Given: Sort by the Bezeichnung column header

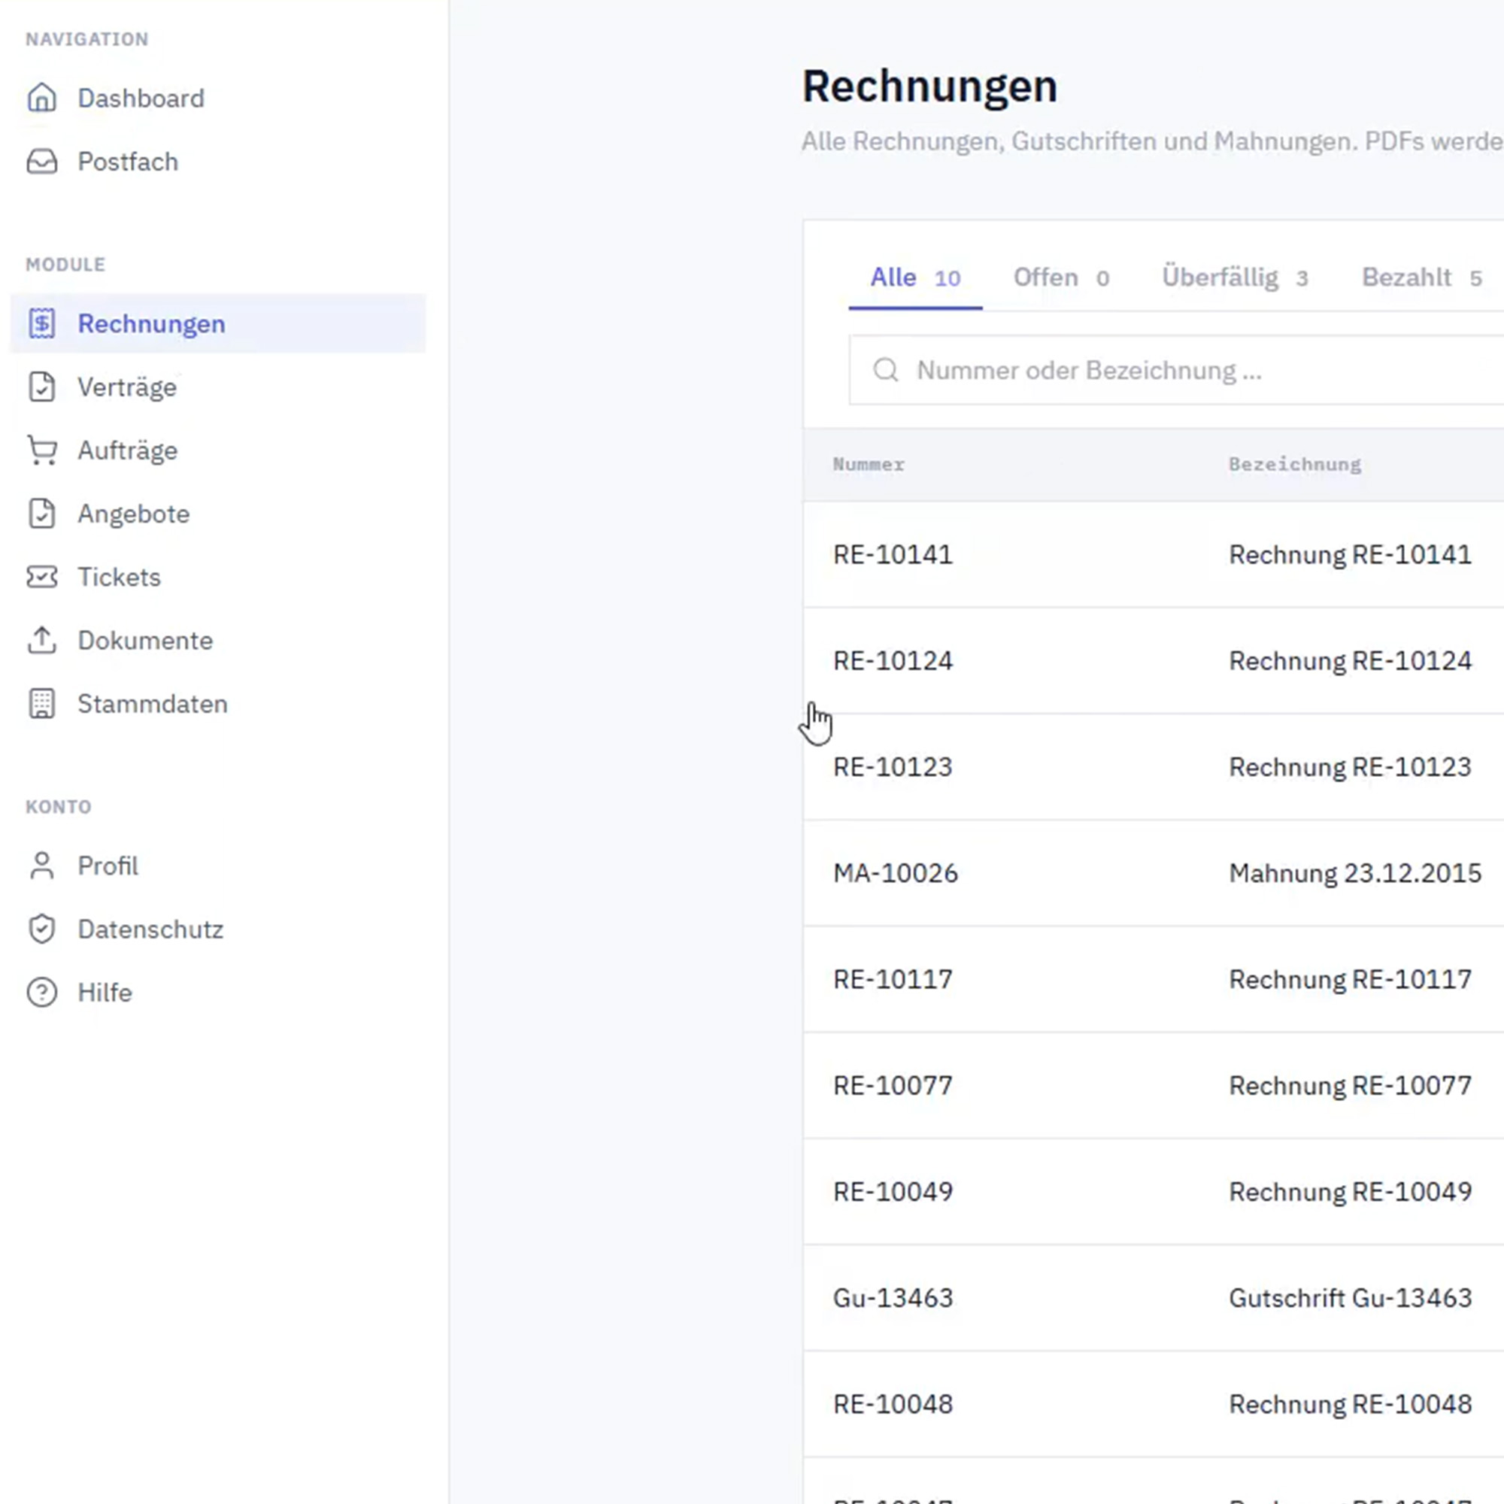Looking at the screenshot, I should point(1296,465).
